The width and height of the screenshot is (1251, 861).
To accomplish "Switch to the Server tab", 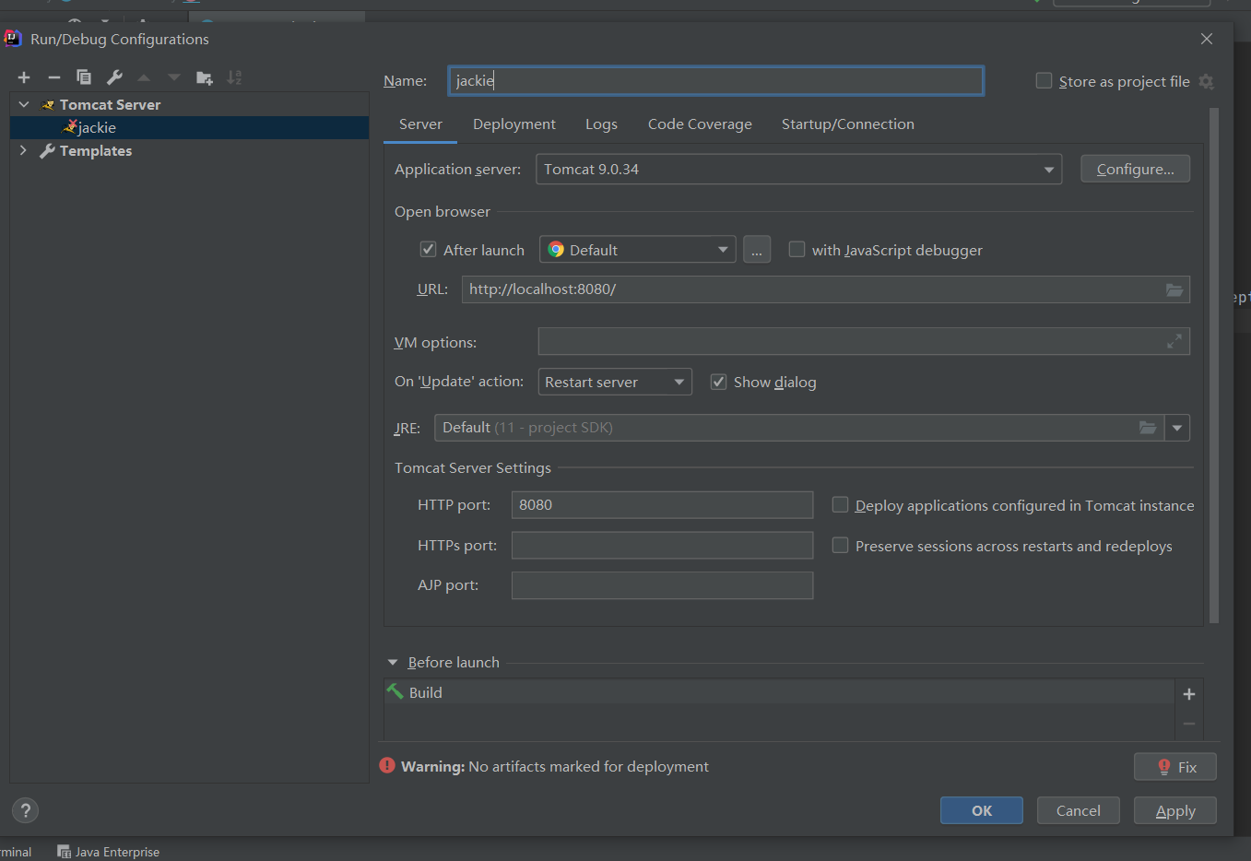I will (x=420, y=124).
